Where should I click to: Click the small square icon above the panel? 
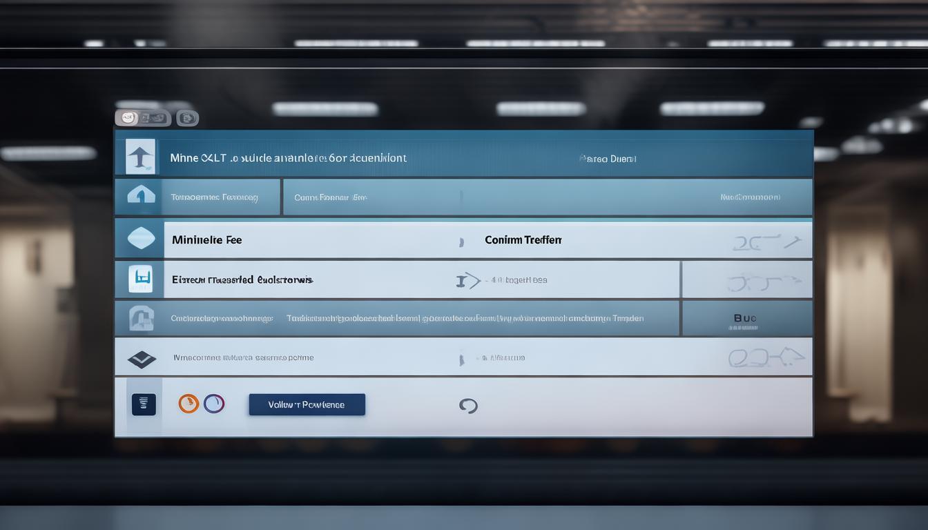point(186,118)
